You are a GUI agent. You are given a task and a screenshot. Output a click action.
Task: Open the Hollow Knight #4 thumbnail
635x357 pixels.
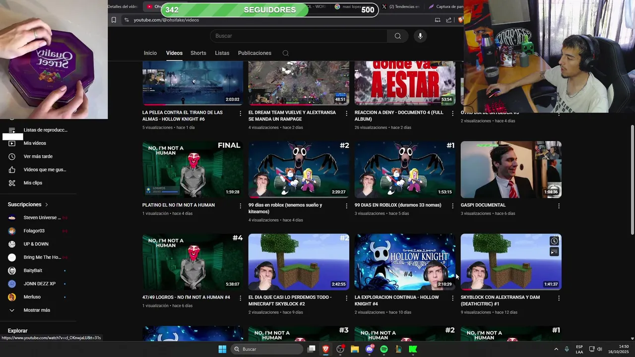[405, 262]
